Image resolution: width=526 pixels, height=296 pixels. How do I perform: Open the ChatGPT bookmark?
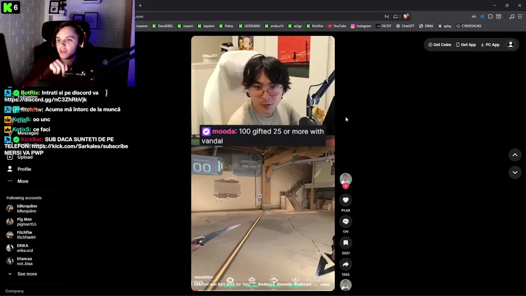[x=405, y=26]
